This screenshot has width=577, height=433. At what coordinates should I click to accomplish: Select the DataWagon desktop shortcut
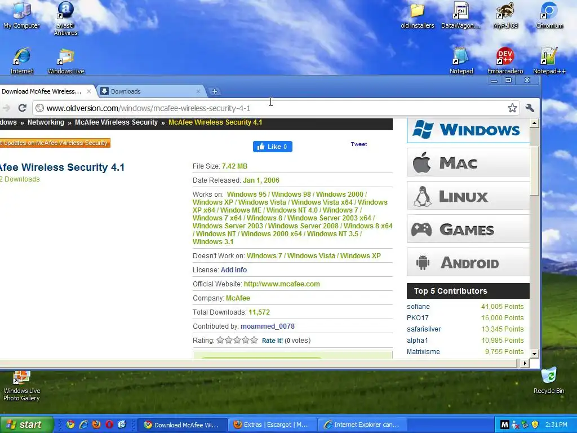(461, 15)
